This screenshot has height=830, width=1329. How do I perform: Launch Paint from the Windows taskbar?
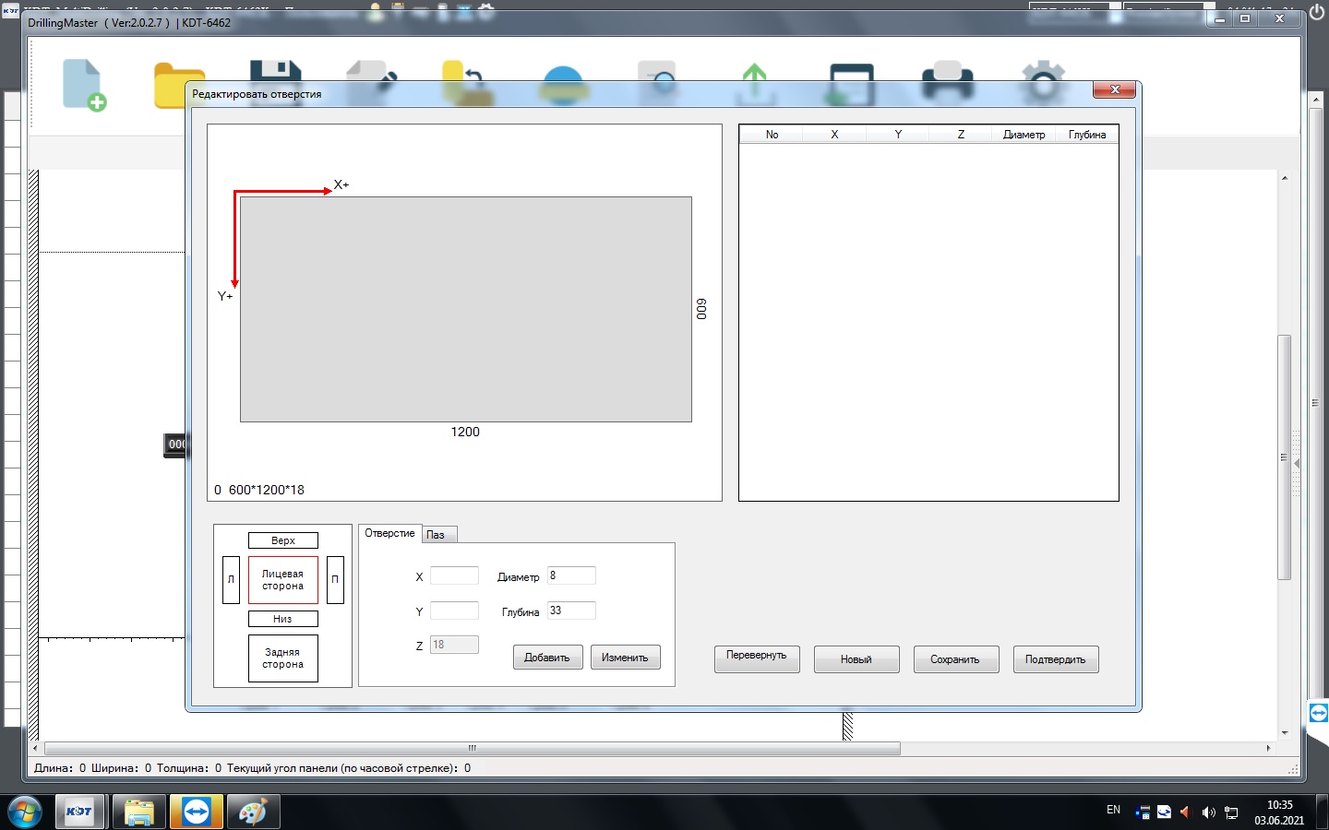point(252,812)
